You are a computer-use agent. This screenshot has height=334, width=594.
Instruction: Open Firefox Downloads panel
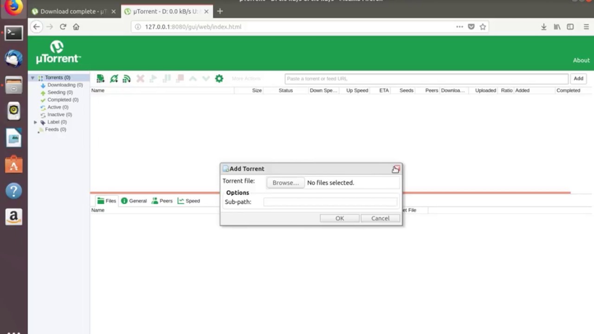pyautogui.click(x=543, y=27)
